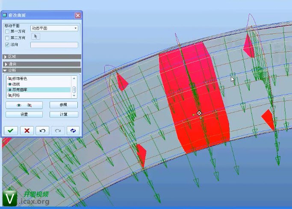Uncheck the 法向 checkbox

7,44
